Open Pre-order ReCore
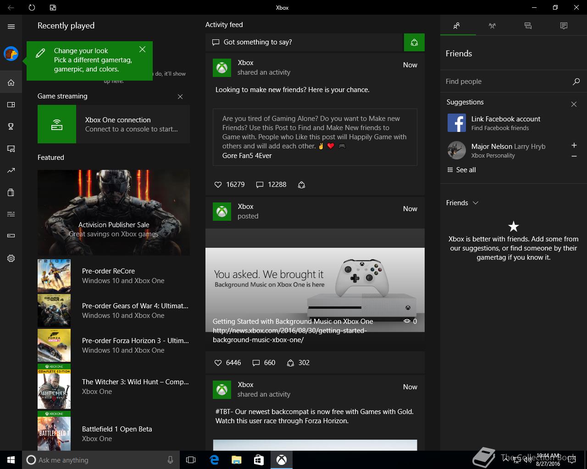This screenshot has width=587, height=469. click(114, 276)
